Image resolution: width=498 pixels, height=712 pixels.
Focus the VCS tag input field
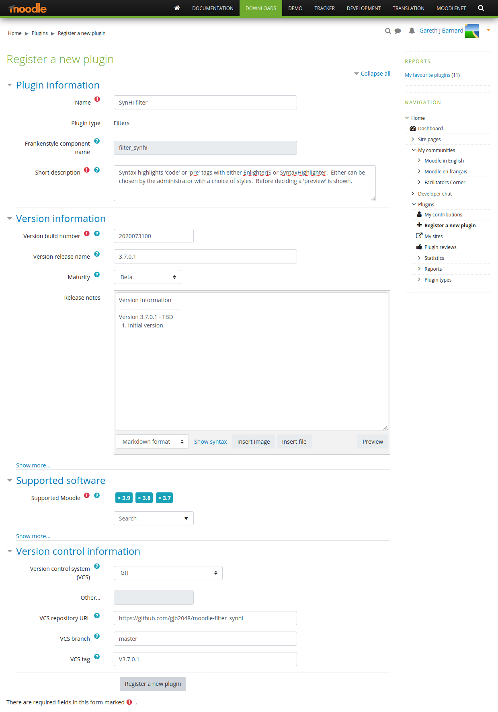205,659
